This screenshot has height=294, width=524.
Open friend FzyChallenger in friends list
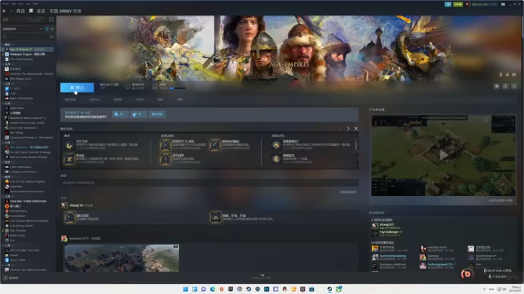(x=389, y=232)
